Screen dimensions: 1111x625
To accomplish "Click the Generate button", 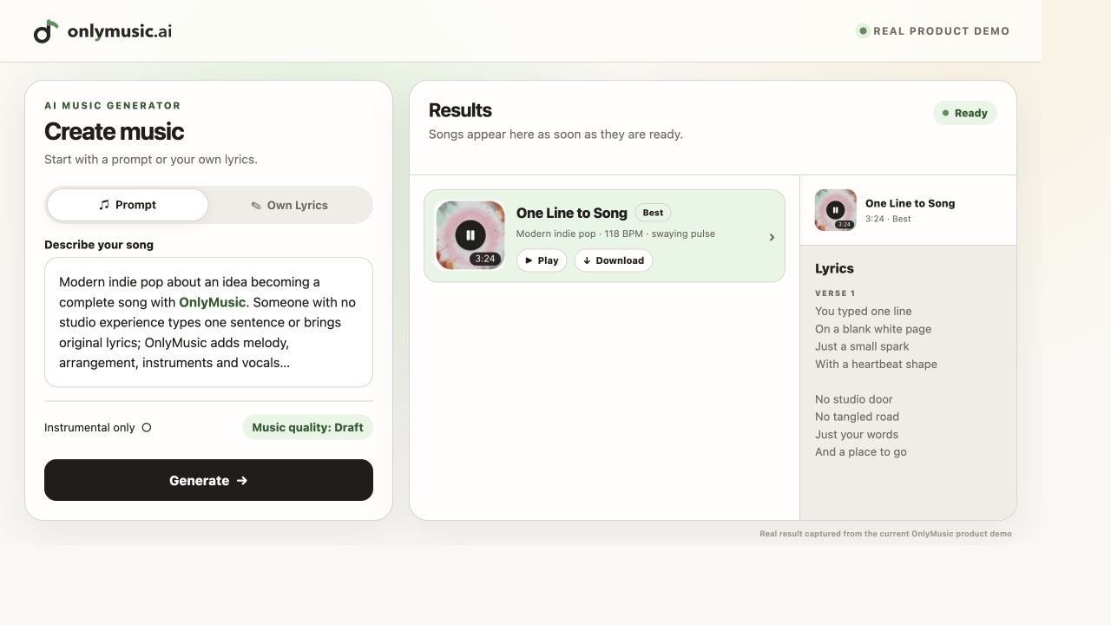I will click(208, 480).
